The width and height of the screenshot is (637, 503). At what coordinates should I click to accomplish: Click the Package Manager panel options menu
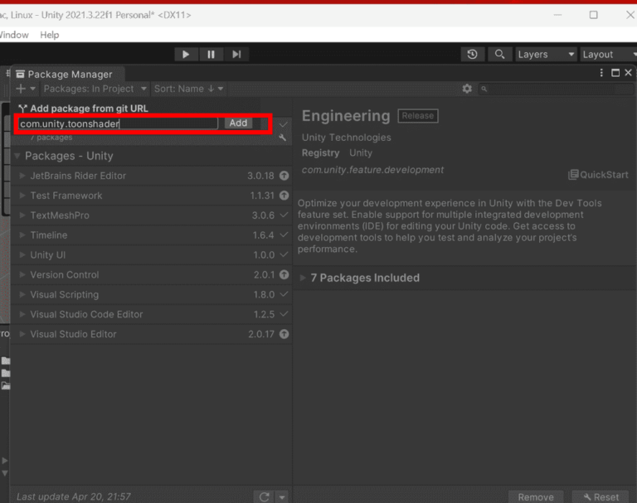coord(603,74)
